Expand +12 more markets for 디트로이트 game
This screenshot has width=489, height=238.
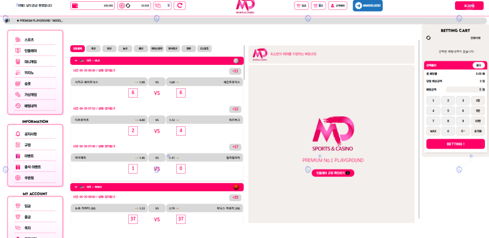tap(235, 109)
